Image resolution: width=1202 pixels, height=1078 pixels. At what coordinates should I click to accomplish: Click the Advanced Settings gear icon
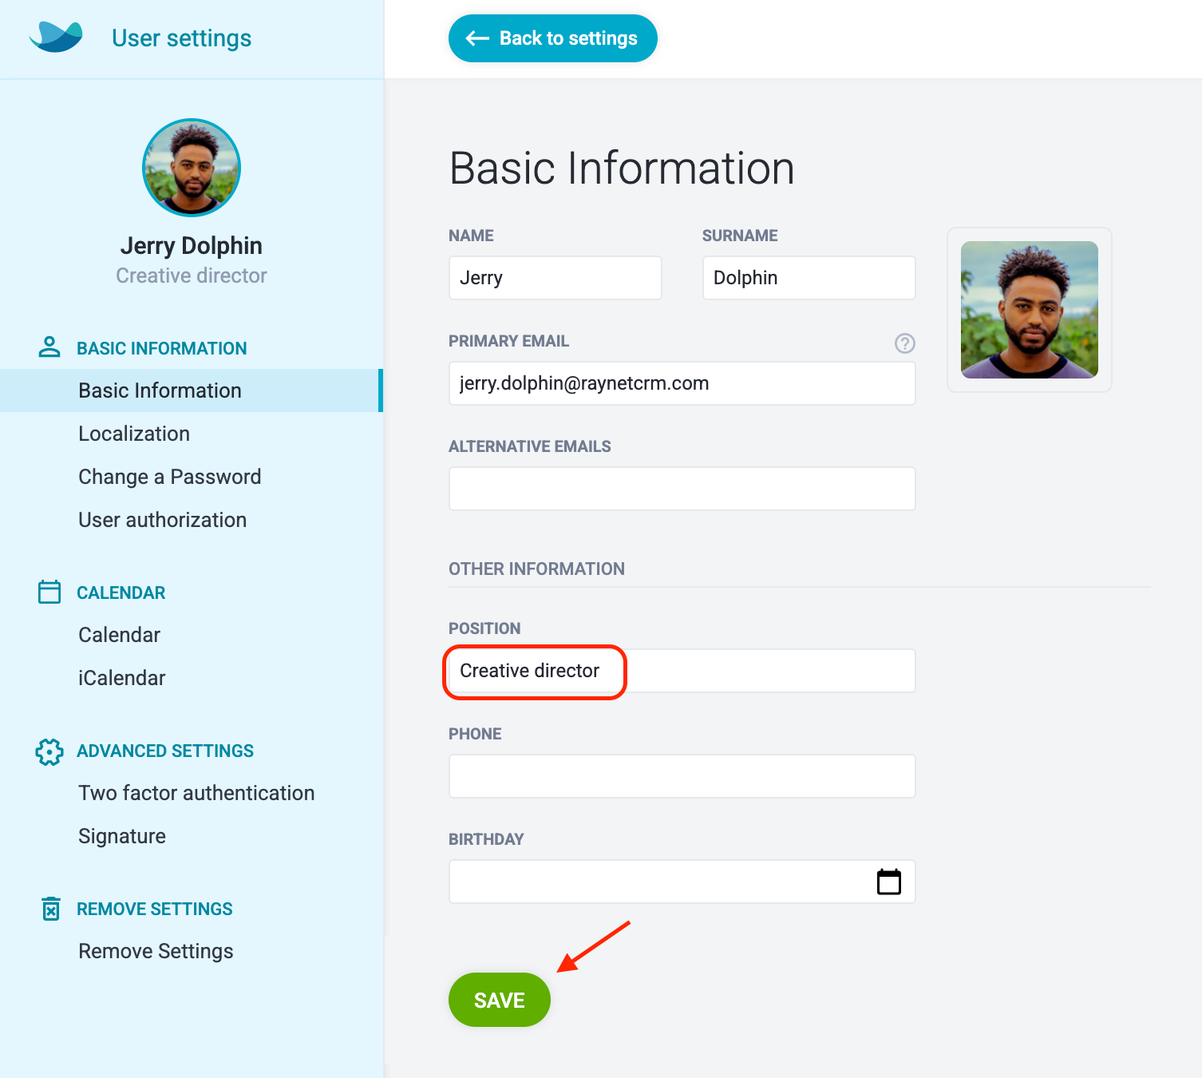tap(49, 751)
